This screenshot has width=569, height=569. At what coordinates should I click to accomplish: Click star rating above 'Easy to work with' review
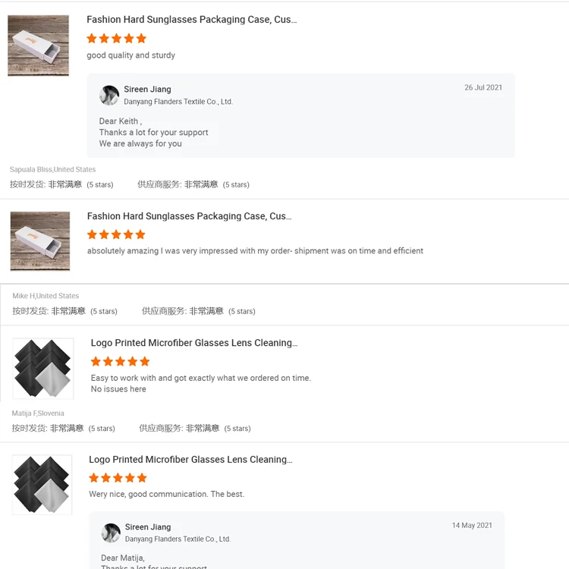(x=120, y=362)
